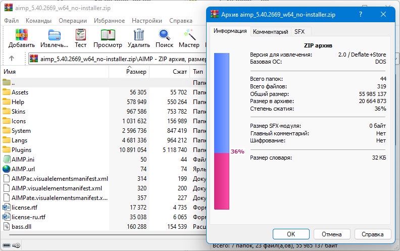Screen dimensions: 400x251
Task: Open the Операции menu
Action: pos(73,21)
